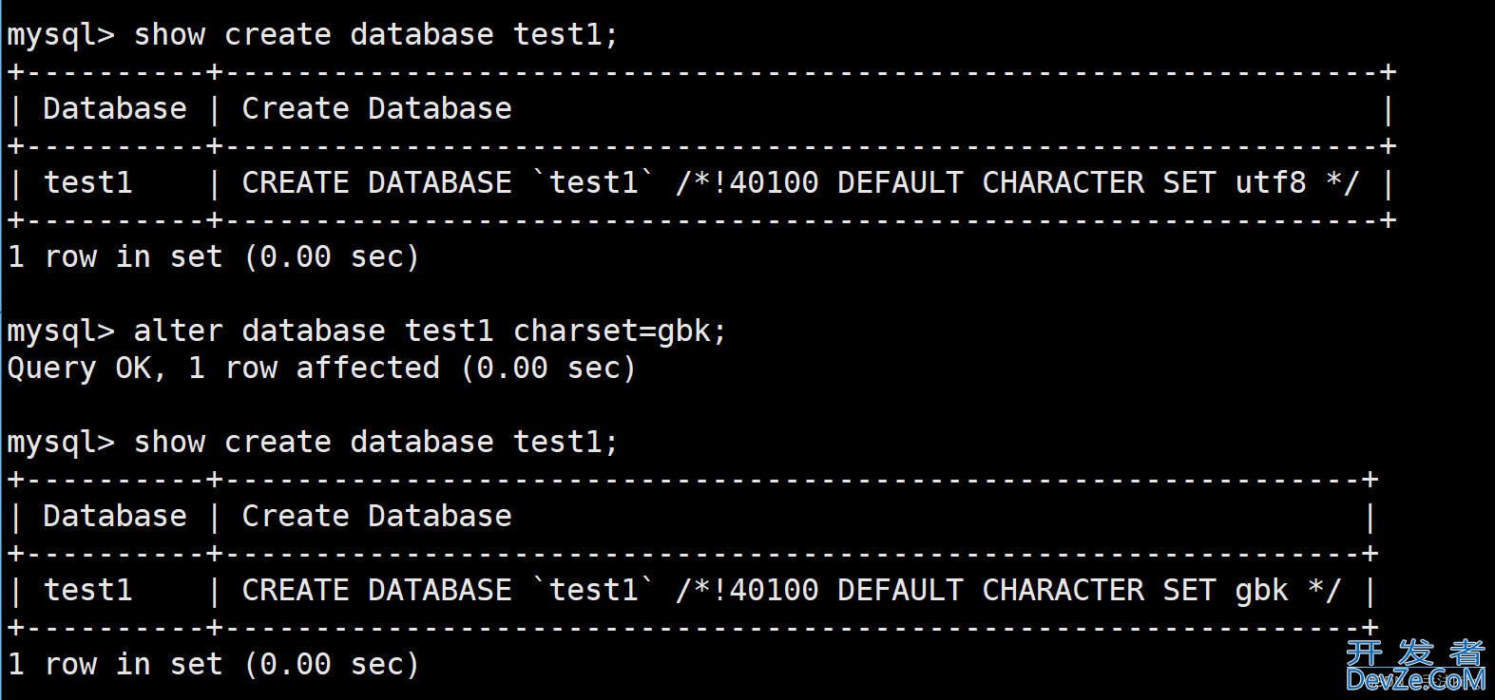Click the mysql> prompt before alter command
The image size is (1495, 700).
[x=61, y=332]
